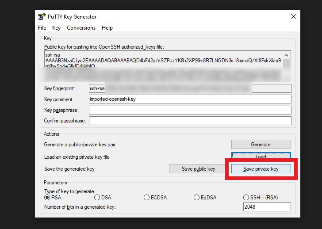Viewport: 322px width, 229px height.
Task: Select the RSA key type
Action: click(47, 198)
